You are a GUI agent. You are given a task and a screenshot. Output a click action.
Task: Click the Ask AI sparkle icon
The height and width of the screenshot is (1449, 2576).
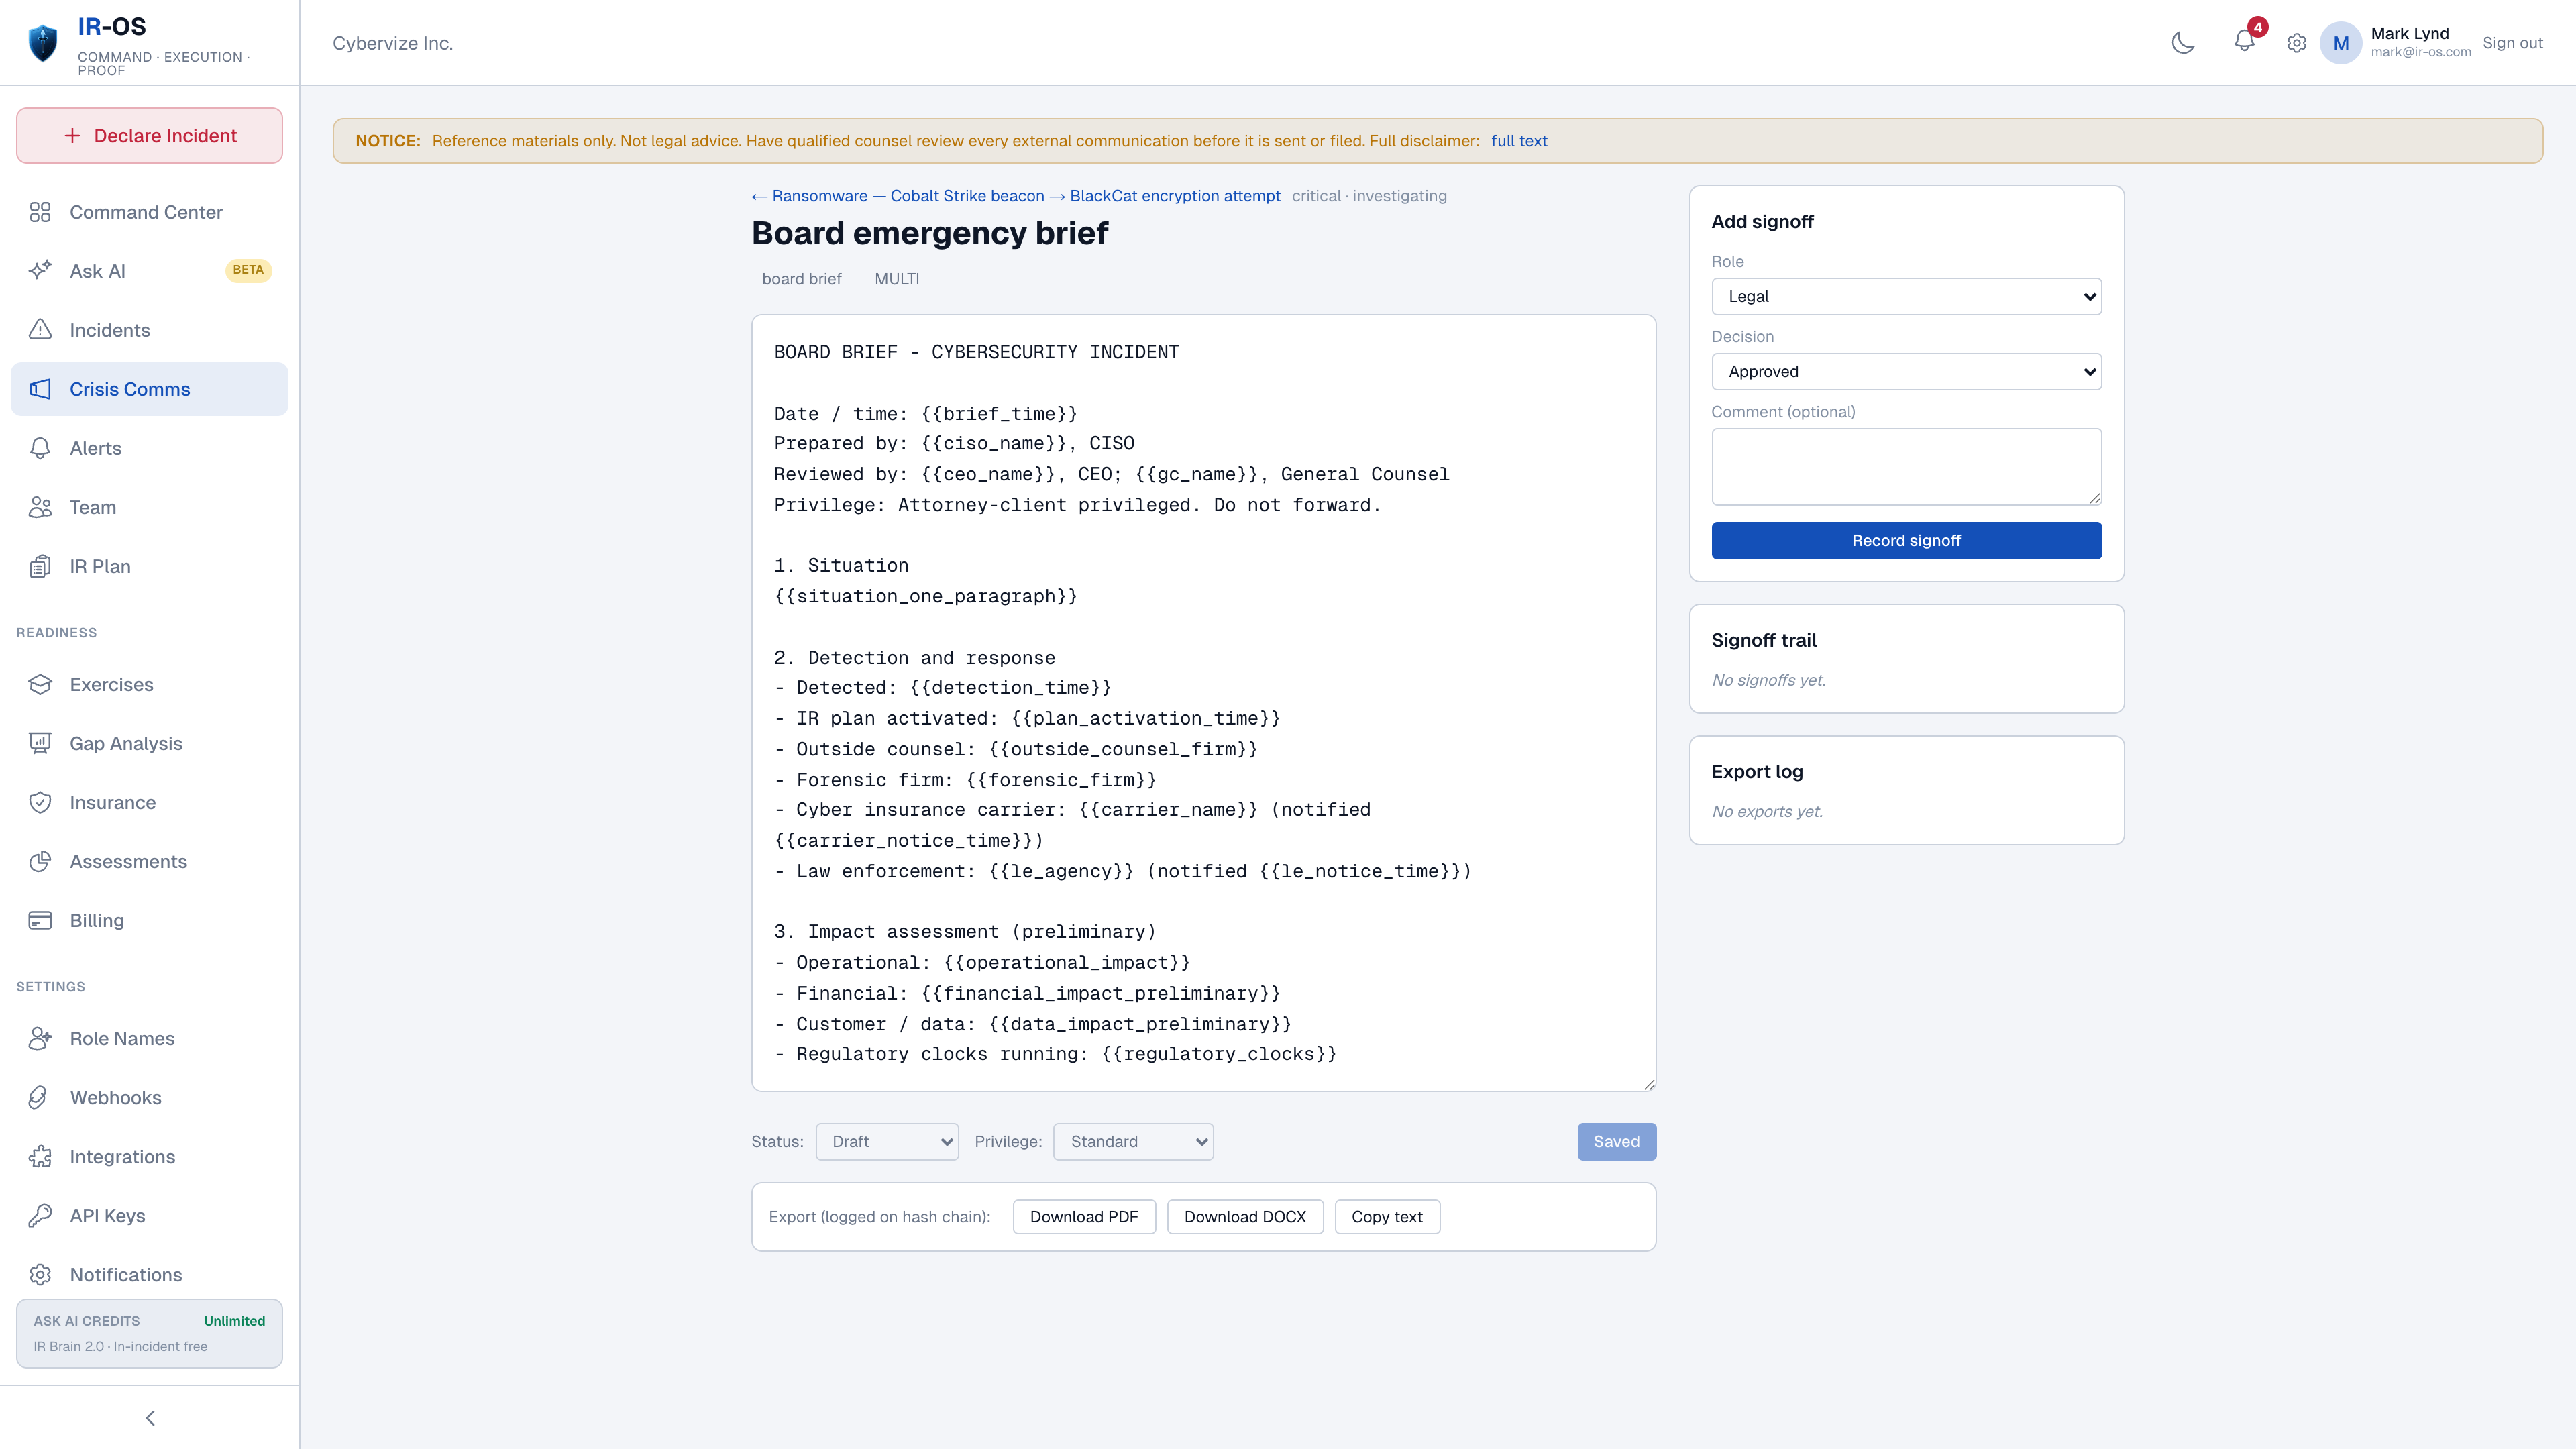pos(40,271)
